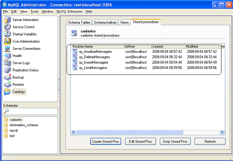Click the horizontal scrollbar thumb

[x=130, y=132]
